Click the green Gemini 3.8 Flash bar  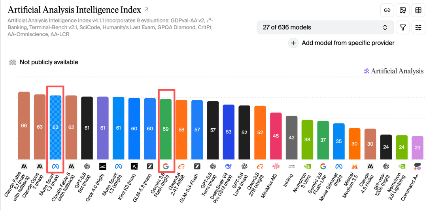[x=166, y=129]
